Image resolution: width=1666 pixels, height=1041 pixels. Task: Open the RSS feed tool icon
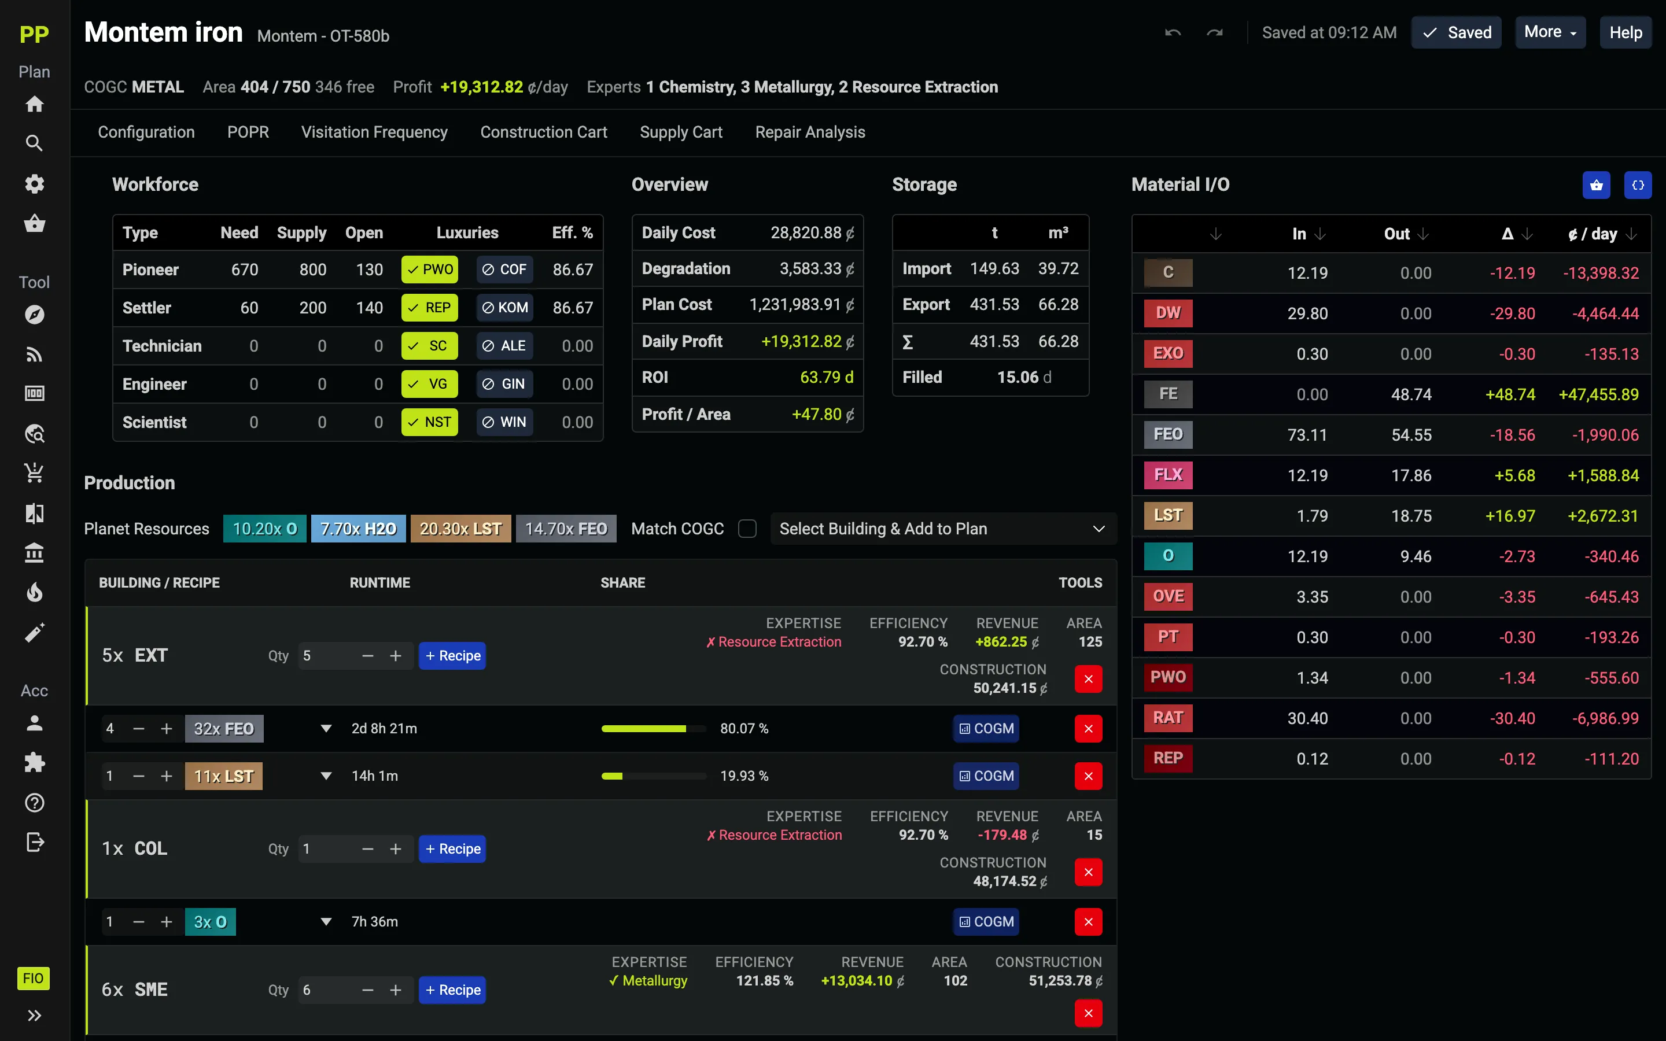35,355
